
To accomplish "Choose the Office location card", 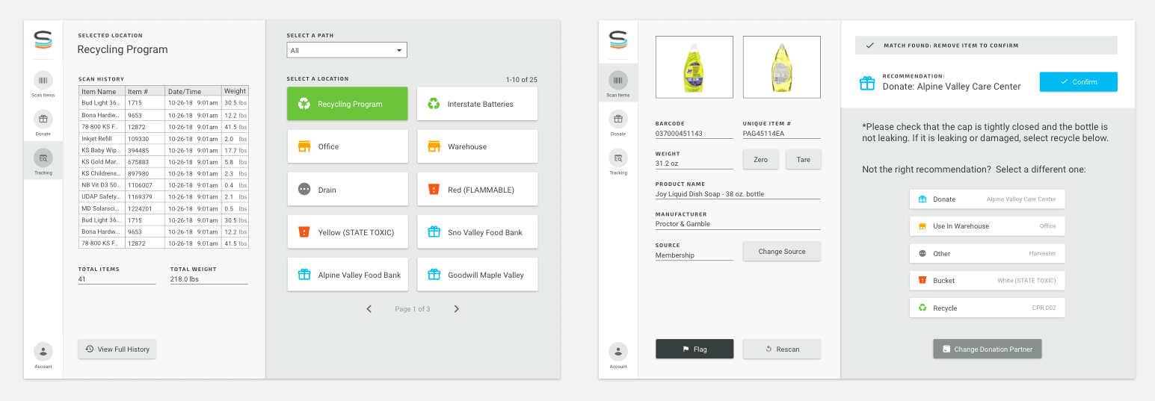I will pyautogui.click(x=348, y=146).
